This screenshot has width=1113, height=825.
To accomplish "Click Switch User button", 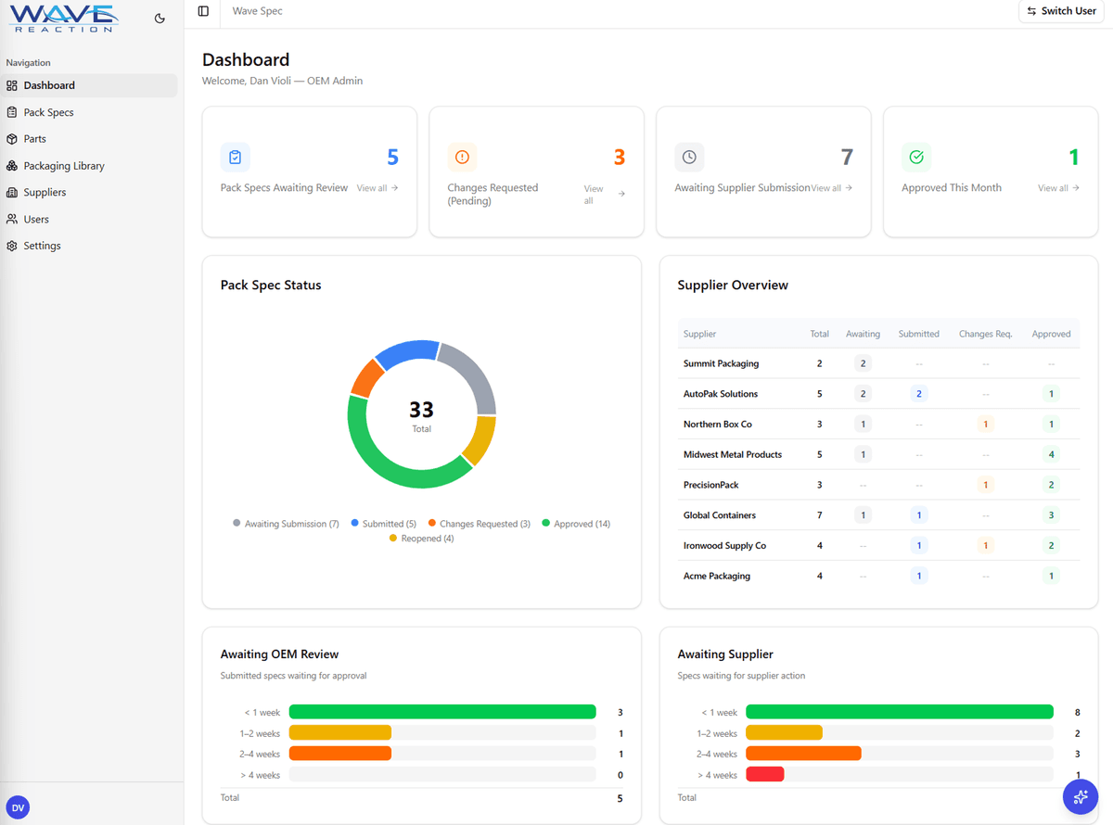I will [x=1061, y=11].
